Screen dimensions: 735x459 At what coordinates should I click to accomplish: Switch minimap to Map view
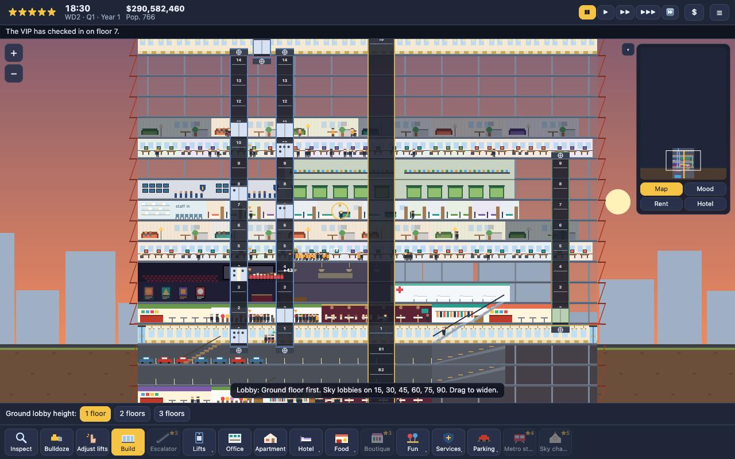coord(661,189)
